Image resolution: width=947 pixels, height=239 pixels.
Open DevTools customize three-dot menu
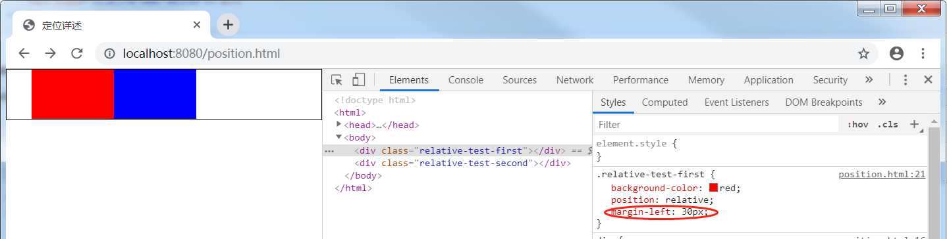click(x=906, y=79)
